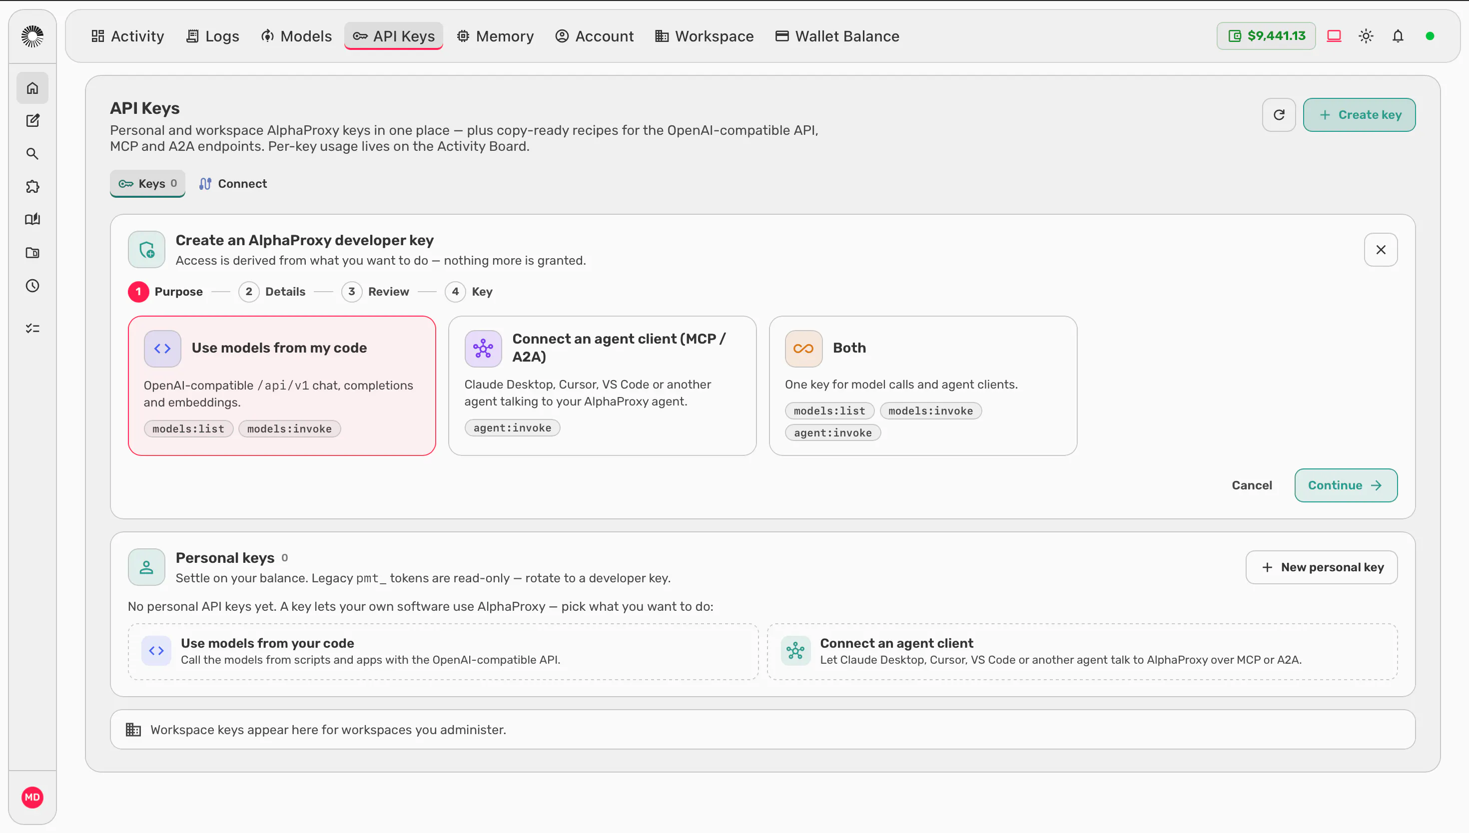Click the workspace building icon in bottom notice

(133, 730)
